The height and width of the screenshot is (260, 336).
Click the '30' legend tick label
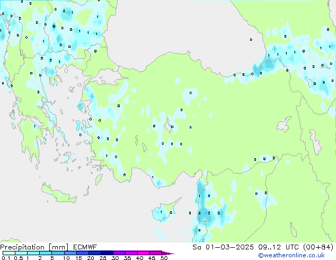(115, 258)
